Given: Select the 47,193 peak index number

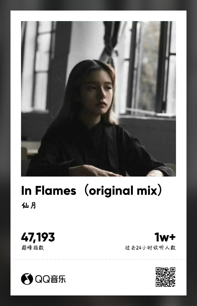Looking at the screenshot, I should pyautogui.click(x=38, y=237).
